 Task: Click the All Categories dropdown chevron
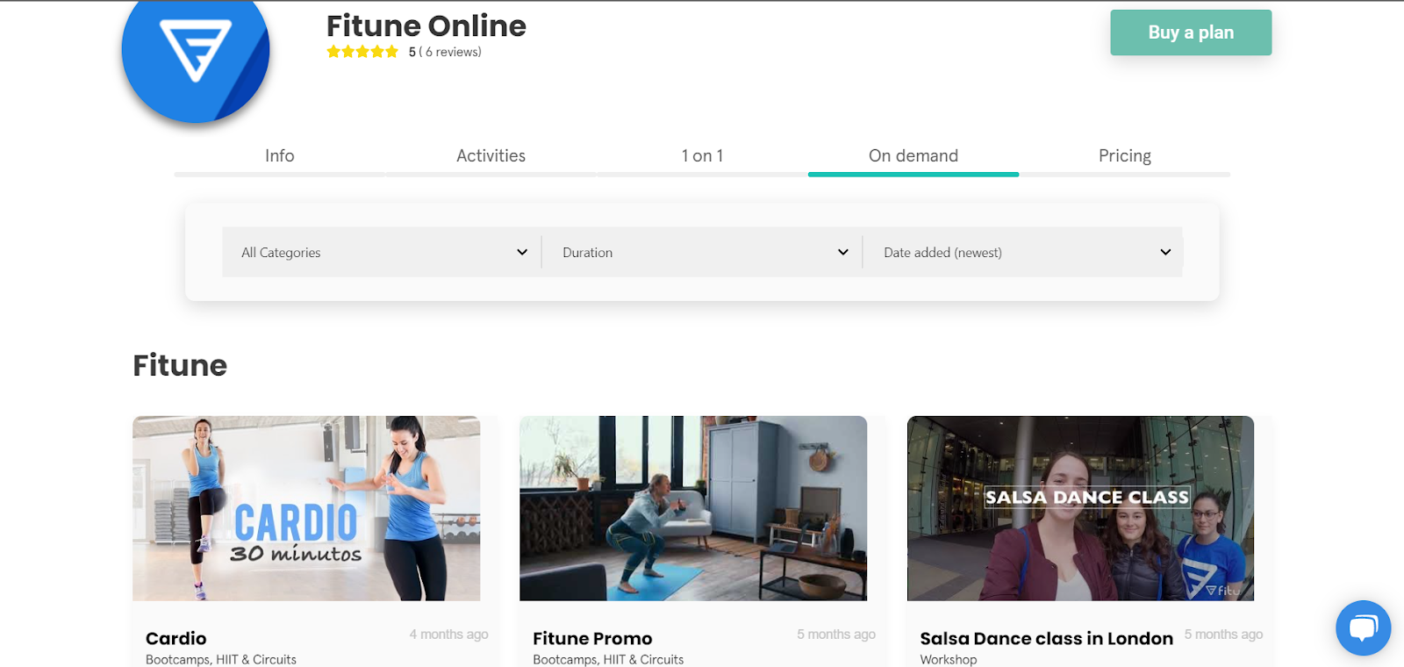coord(522,252)
